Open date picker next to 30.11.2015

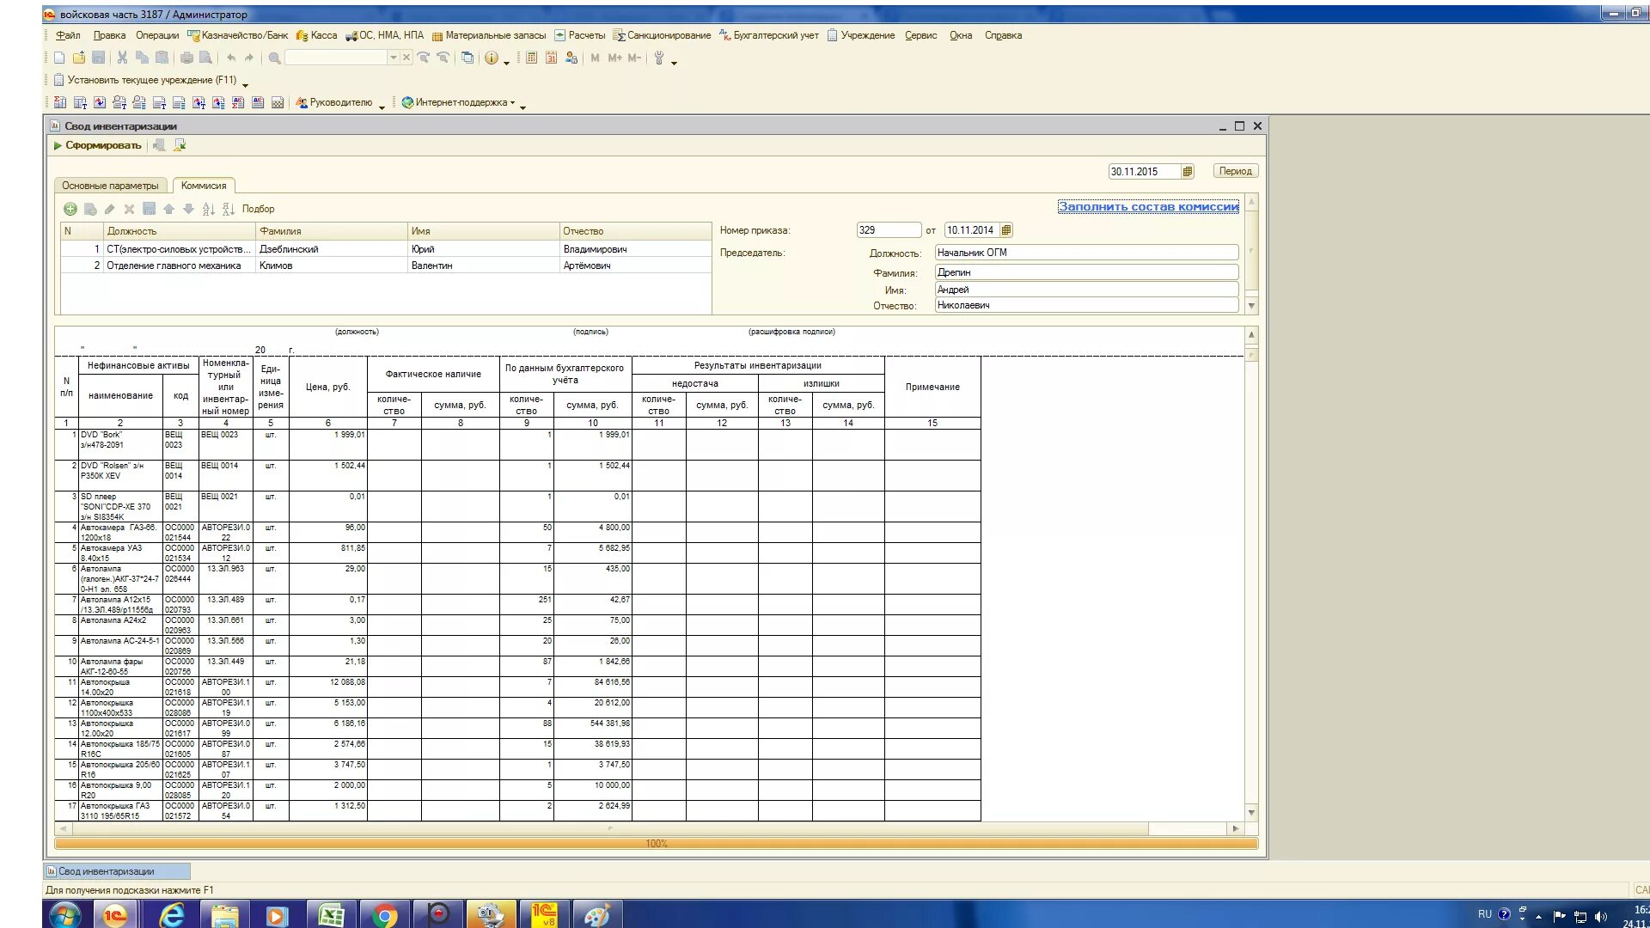1188,171
